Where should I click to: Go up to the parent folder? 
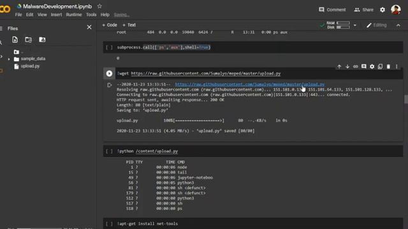pos(17,52)
